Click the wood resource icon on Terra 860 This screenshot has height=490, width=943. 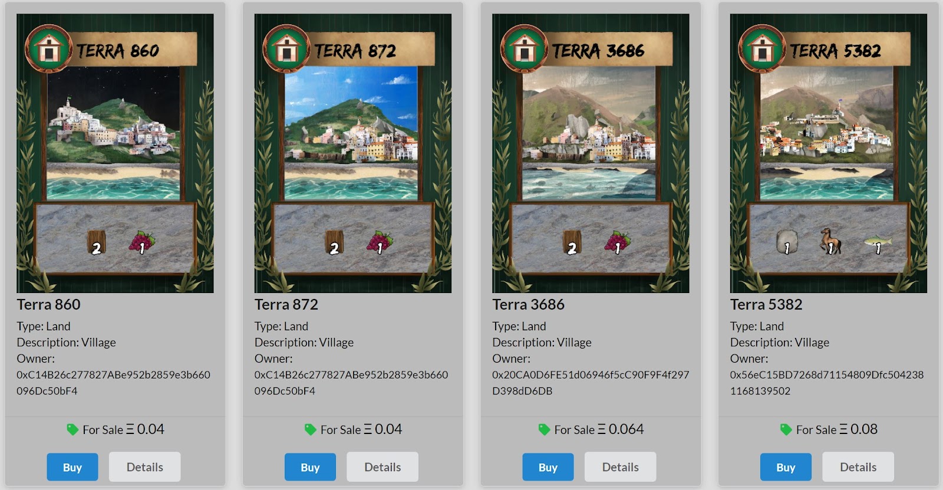[97, 242]
